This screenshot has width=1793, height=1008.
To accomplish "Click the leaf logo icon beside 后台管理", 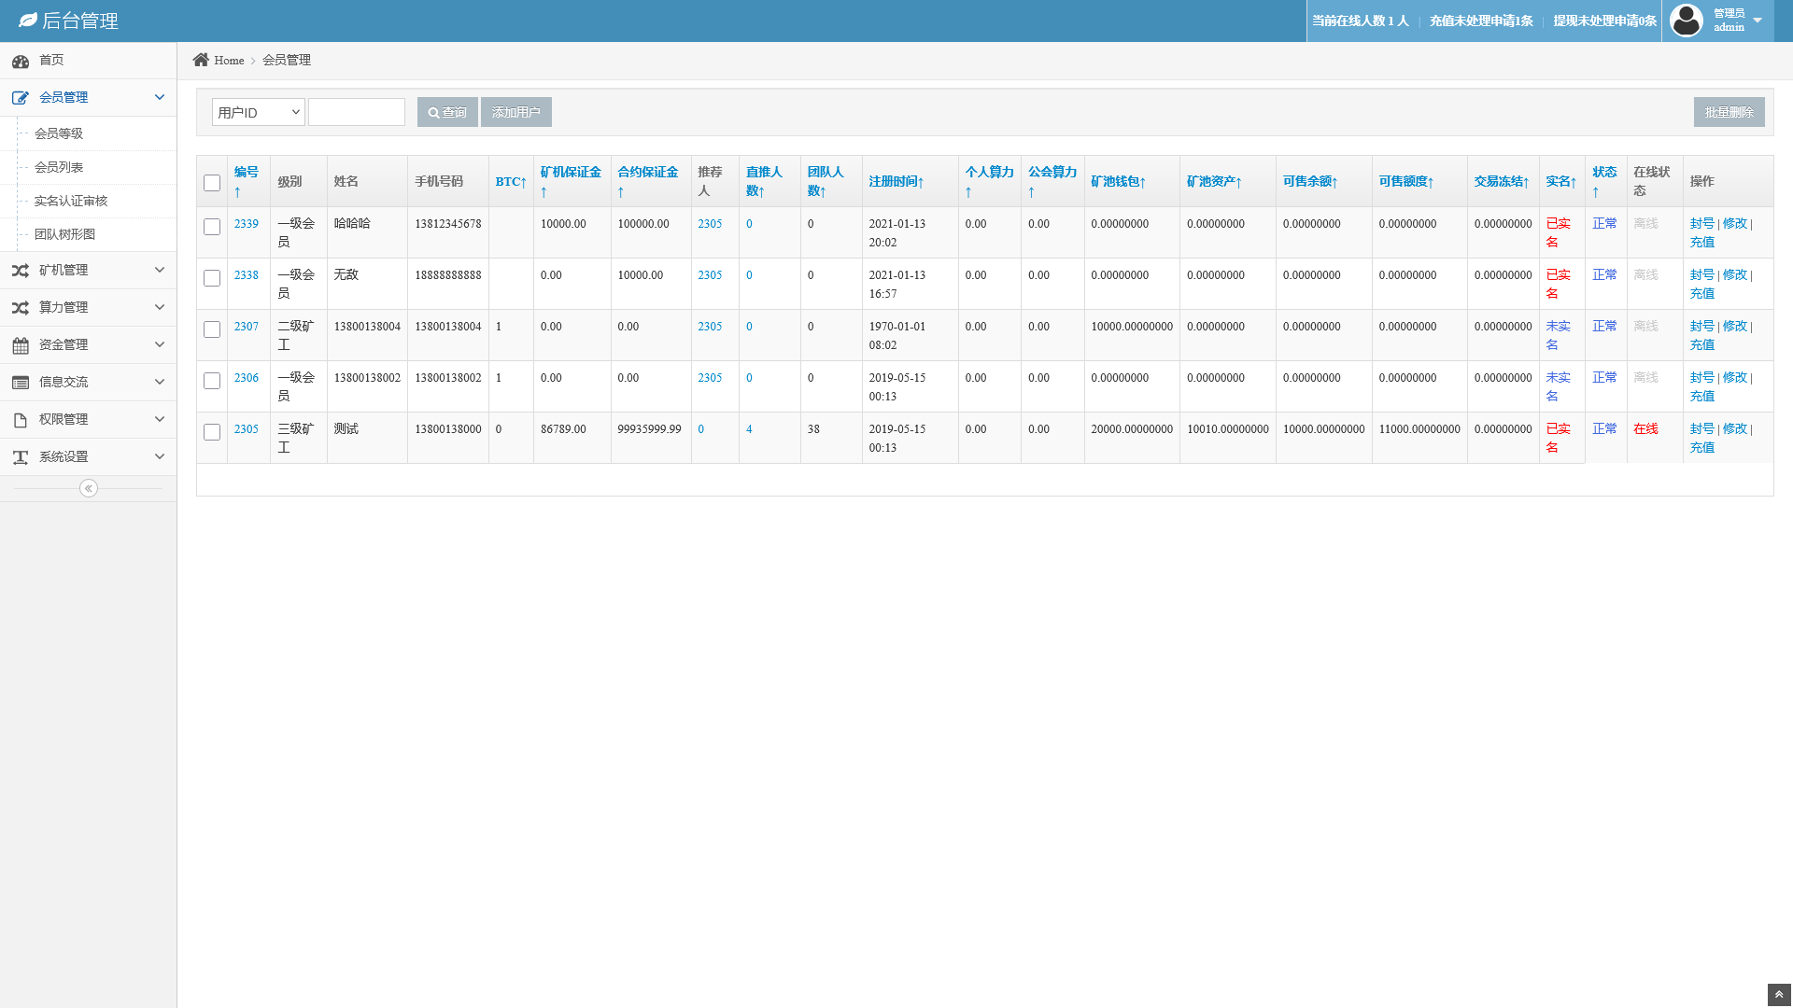I will [x=28, y=20].
